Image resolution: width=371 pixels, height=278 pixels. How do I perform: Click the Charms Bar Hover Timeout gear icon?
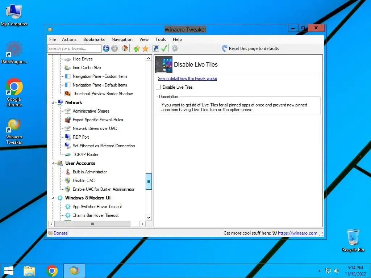pyautogui.click(x=68, y=215)
